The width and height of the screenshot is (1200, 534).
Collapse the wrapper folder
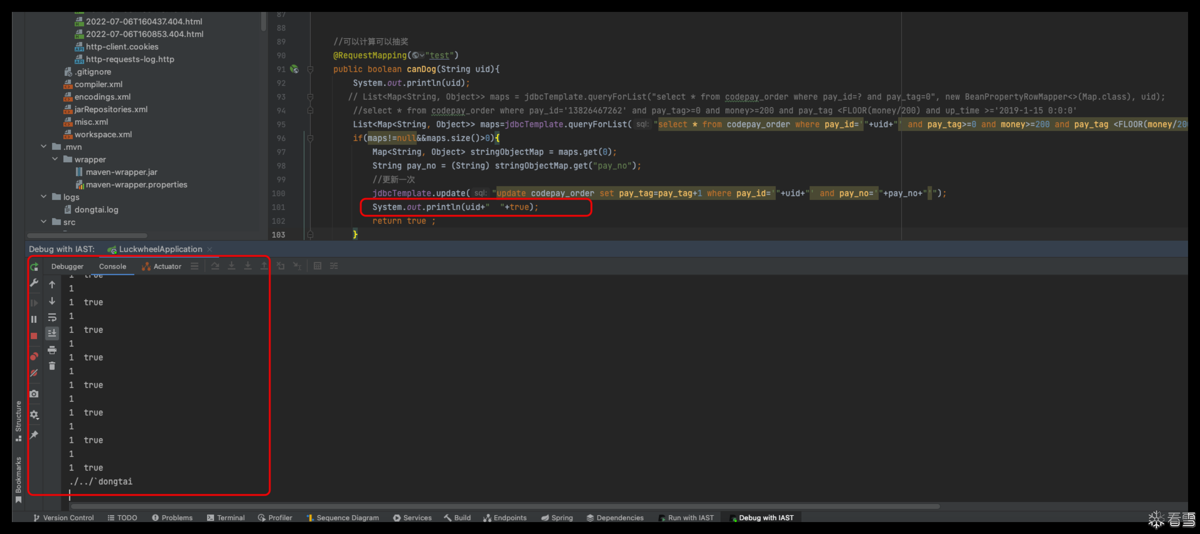click(55, 159)
